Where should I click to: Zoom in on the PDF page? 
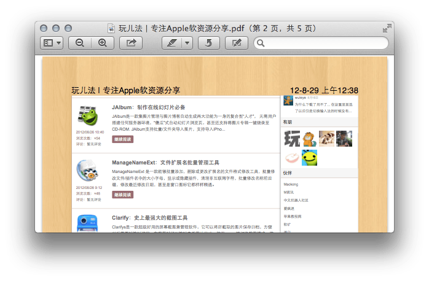tap(103, 43)
